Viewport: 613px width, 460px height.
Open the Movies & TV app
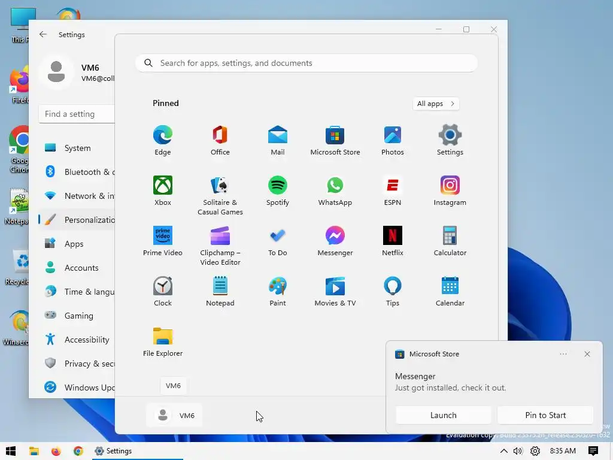tap(335, 292)
